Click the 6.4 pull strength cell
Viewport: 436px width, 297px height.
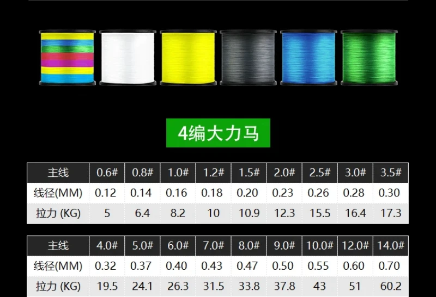coord(142,213)
